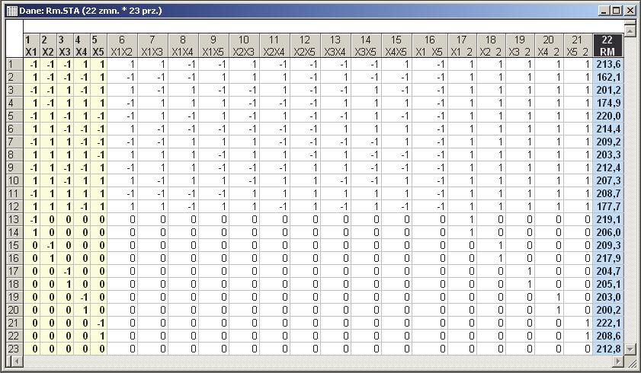
Task: Select row header 8
Action: pos(14,155)
